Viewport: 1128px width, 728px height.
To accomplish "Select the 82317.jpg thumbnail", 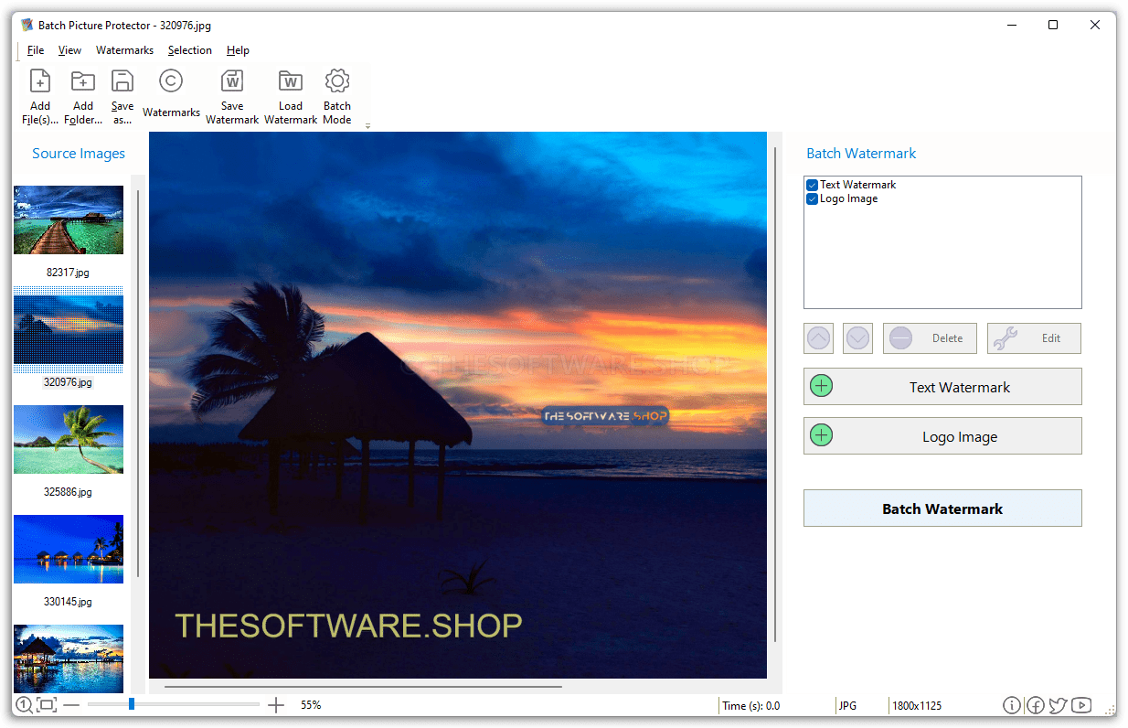I will click(x=69, y=220).
